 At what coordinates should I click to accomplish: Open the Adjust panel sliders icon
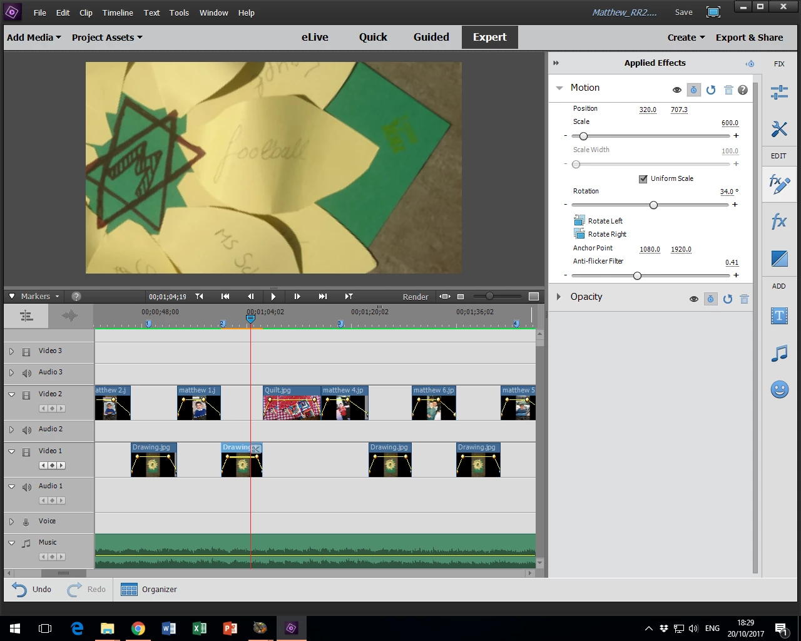[x=779, y=93]
